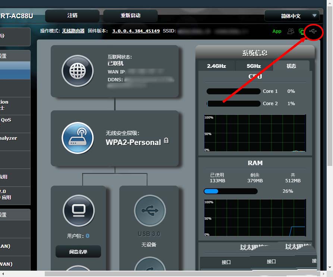Open the QoS sidebar menu item

[x=15, y=124]
